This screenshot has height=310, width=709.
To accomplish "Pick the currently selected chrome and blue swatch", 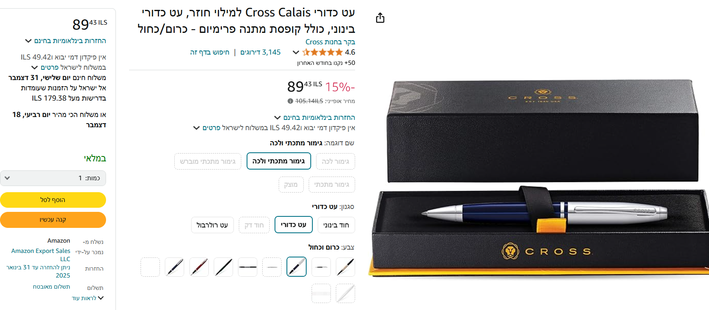I will click(x=296, y=267).
